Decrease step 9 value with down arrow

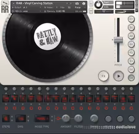[73, 104]
